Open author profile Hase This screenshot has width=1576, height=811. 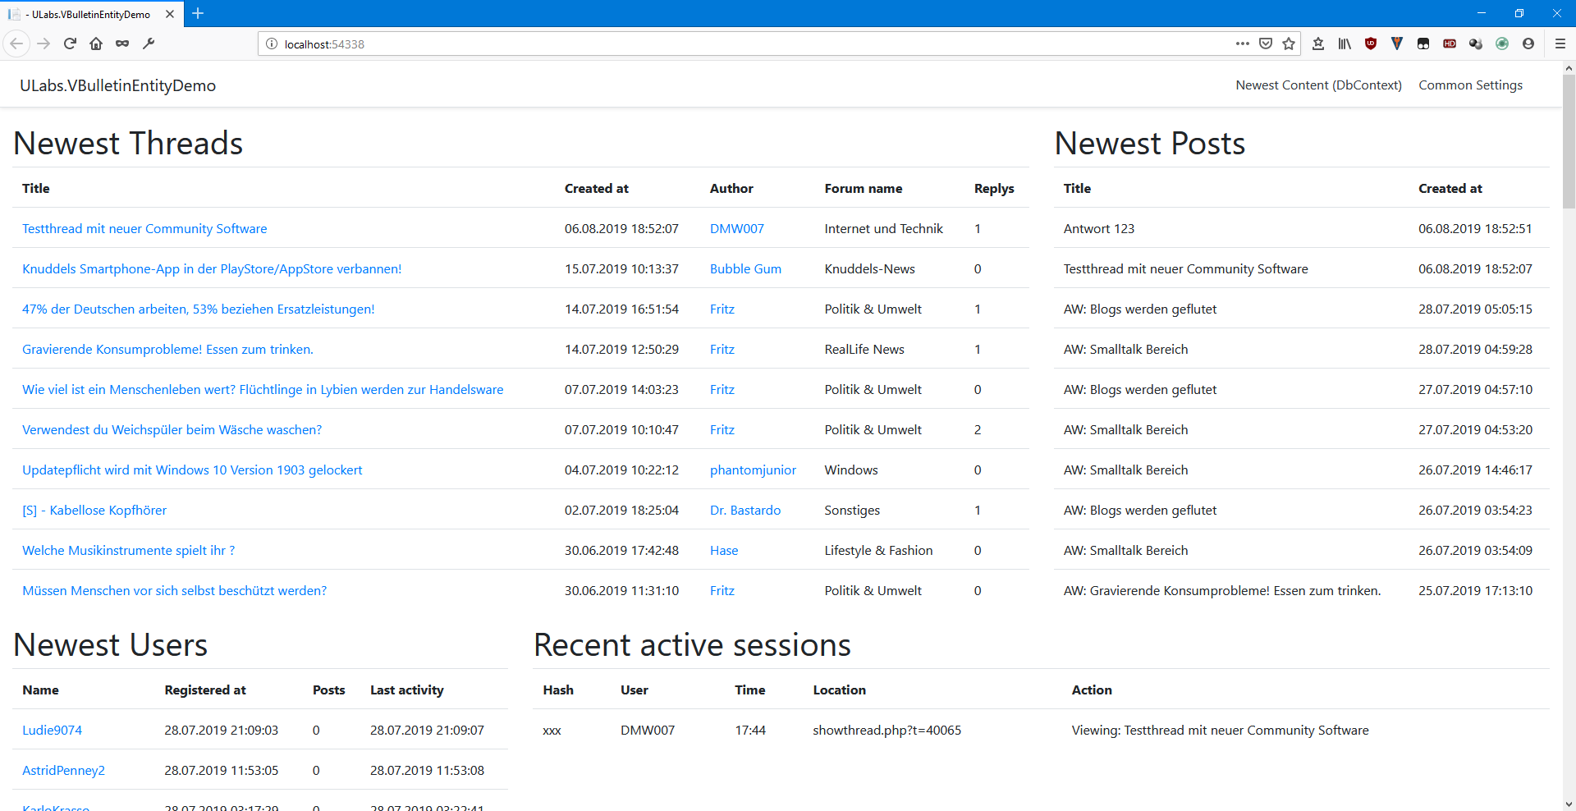724,551
